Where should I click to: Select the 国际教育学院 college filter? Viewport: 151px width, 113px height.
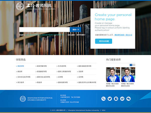(62, 82)
